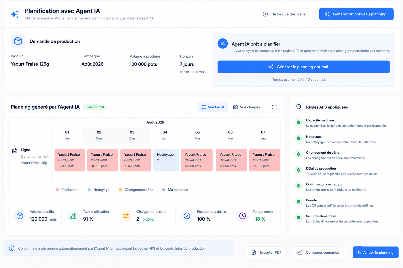The width and height of the screenshot is (403, 268).
Task: Open Historique des plans
Action: pyautogui.click(x=284, y=14)
